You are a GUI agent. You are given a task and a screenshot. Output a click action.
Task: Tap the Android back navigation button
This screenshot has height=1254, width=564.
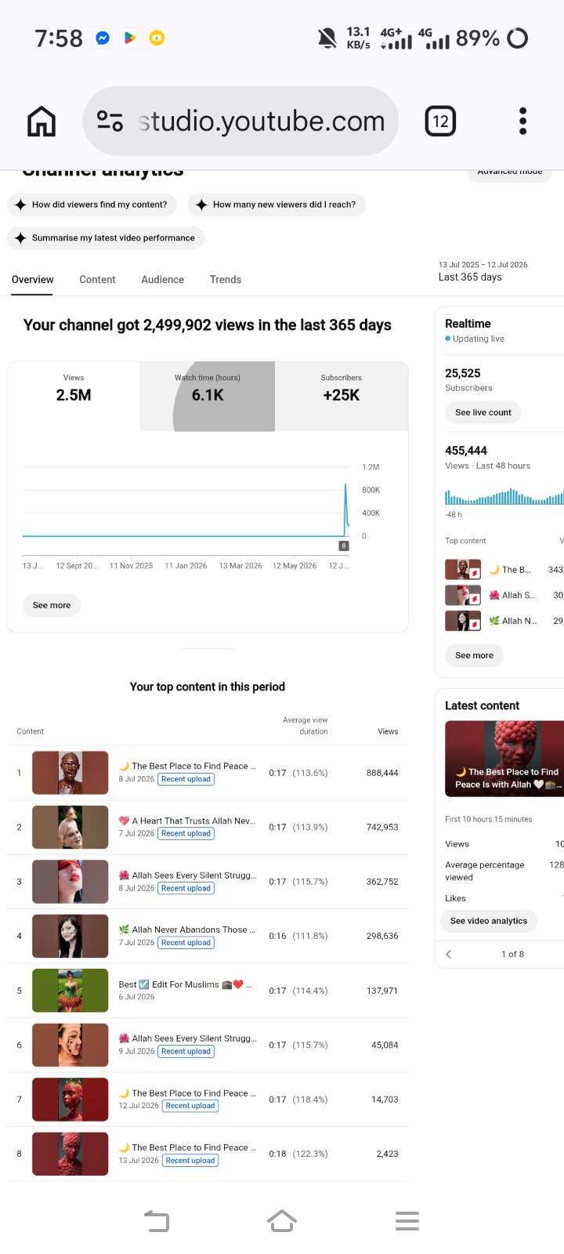[x=157, y=1221]
